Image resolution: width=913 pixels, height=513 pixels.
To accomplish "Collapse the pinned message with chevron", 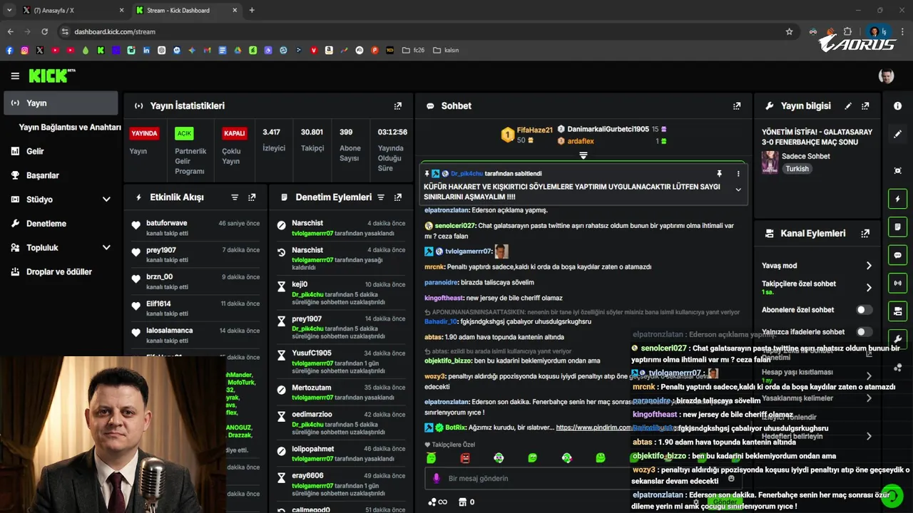I will coord(738,190).
